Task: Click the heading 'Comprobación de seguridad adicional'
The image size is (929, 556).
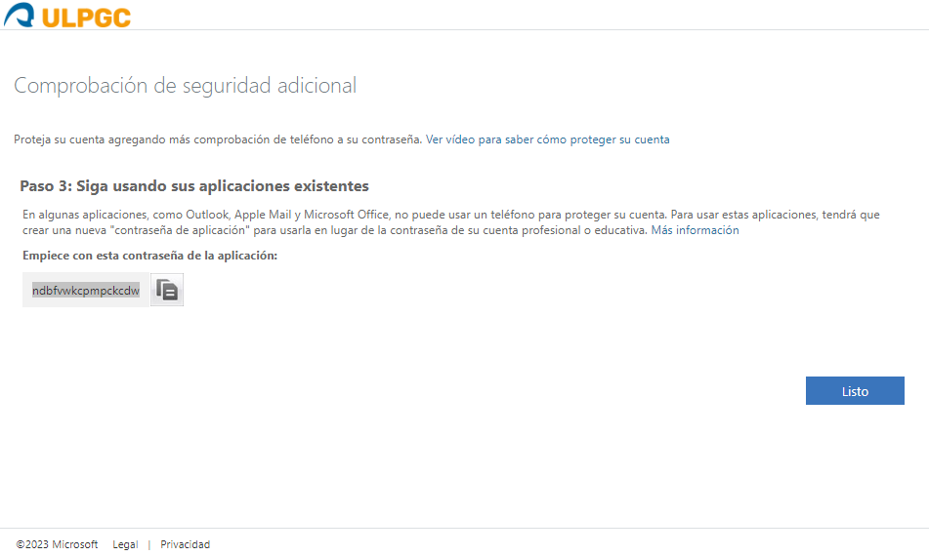Action: (185, 86)
